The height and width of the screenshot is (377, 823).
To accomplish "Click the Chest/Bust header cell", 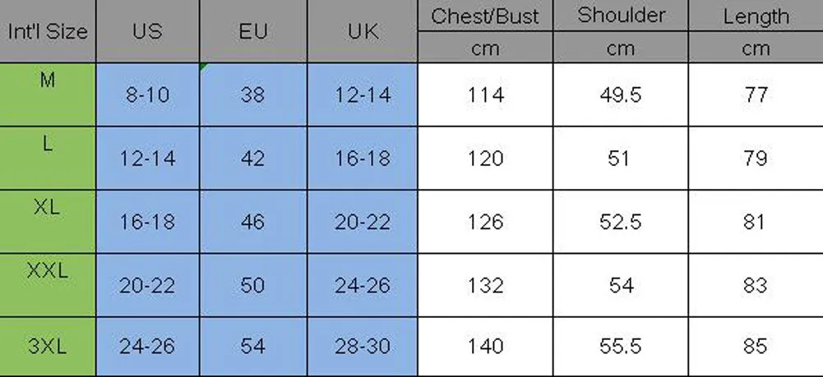I will pos(485,16).
